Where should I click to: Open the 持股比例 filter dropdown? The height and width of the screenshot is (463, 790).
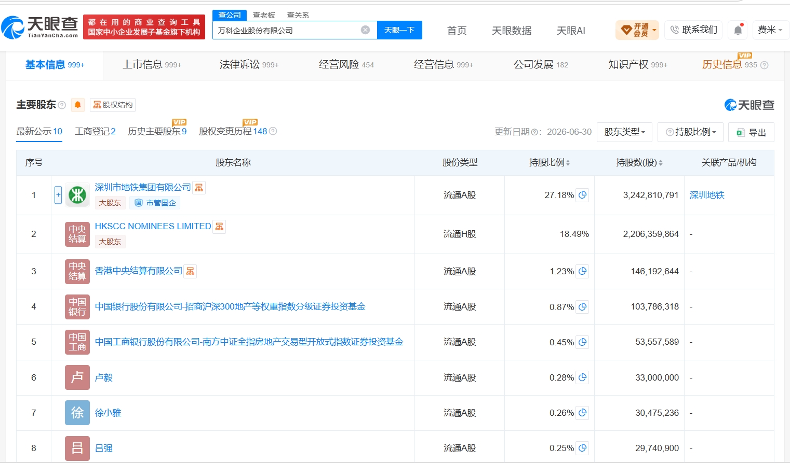690,132
